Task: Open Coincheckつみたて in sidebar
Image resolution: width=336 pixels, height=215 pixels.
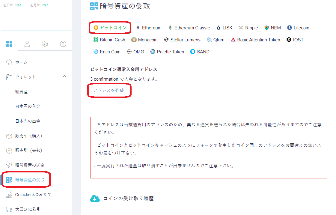Action: (33, 195)
